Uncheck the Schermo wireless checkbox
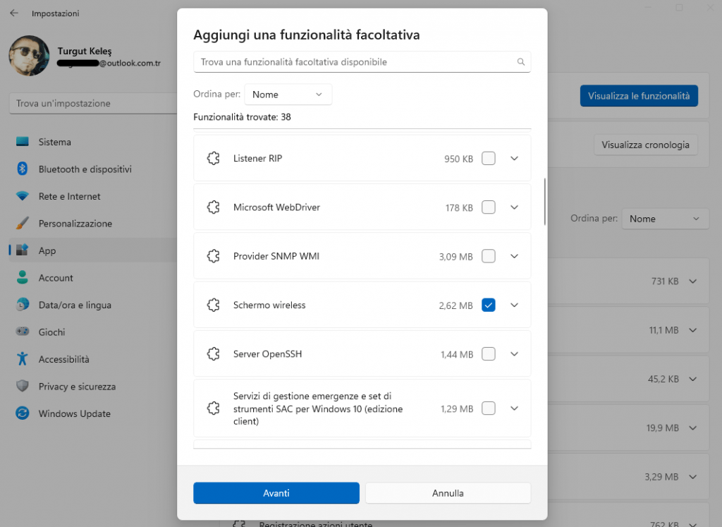The height and width of the screenshot is (527, 722). coord(488,305)
